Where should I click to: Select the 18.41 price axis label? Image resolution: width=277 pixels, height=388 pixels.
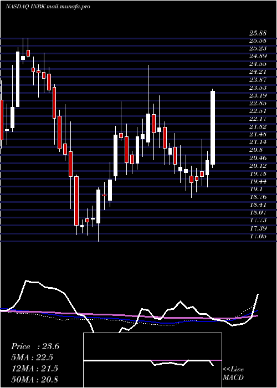click(258, 205)
